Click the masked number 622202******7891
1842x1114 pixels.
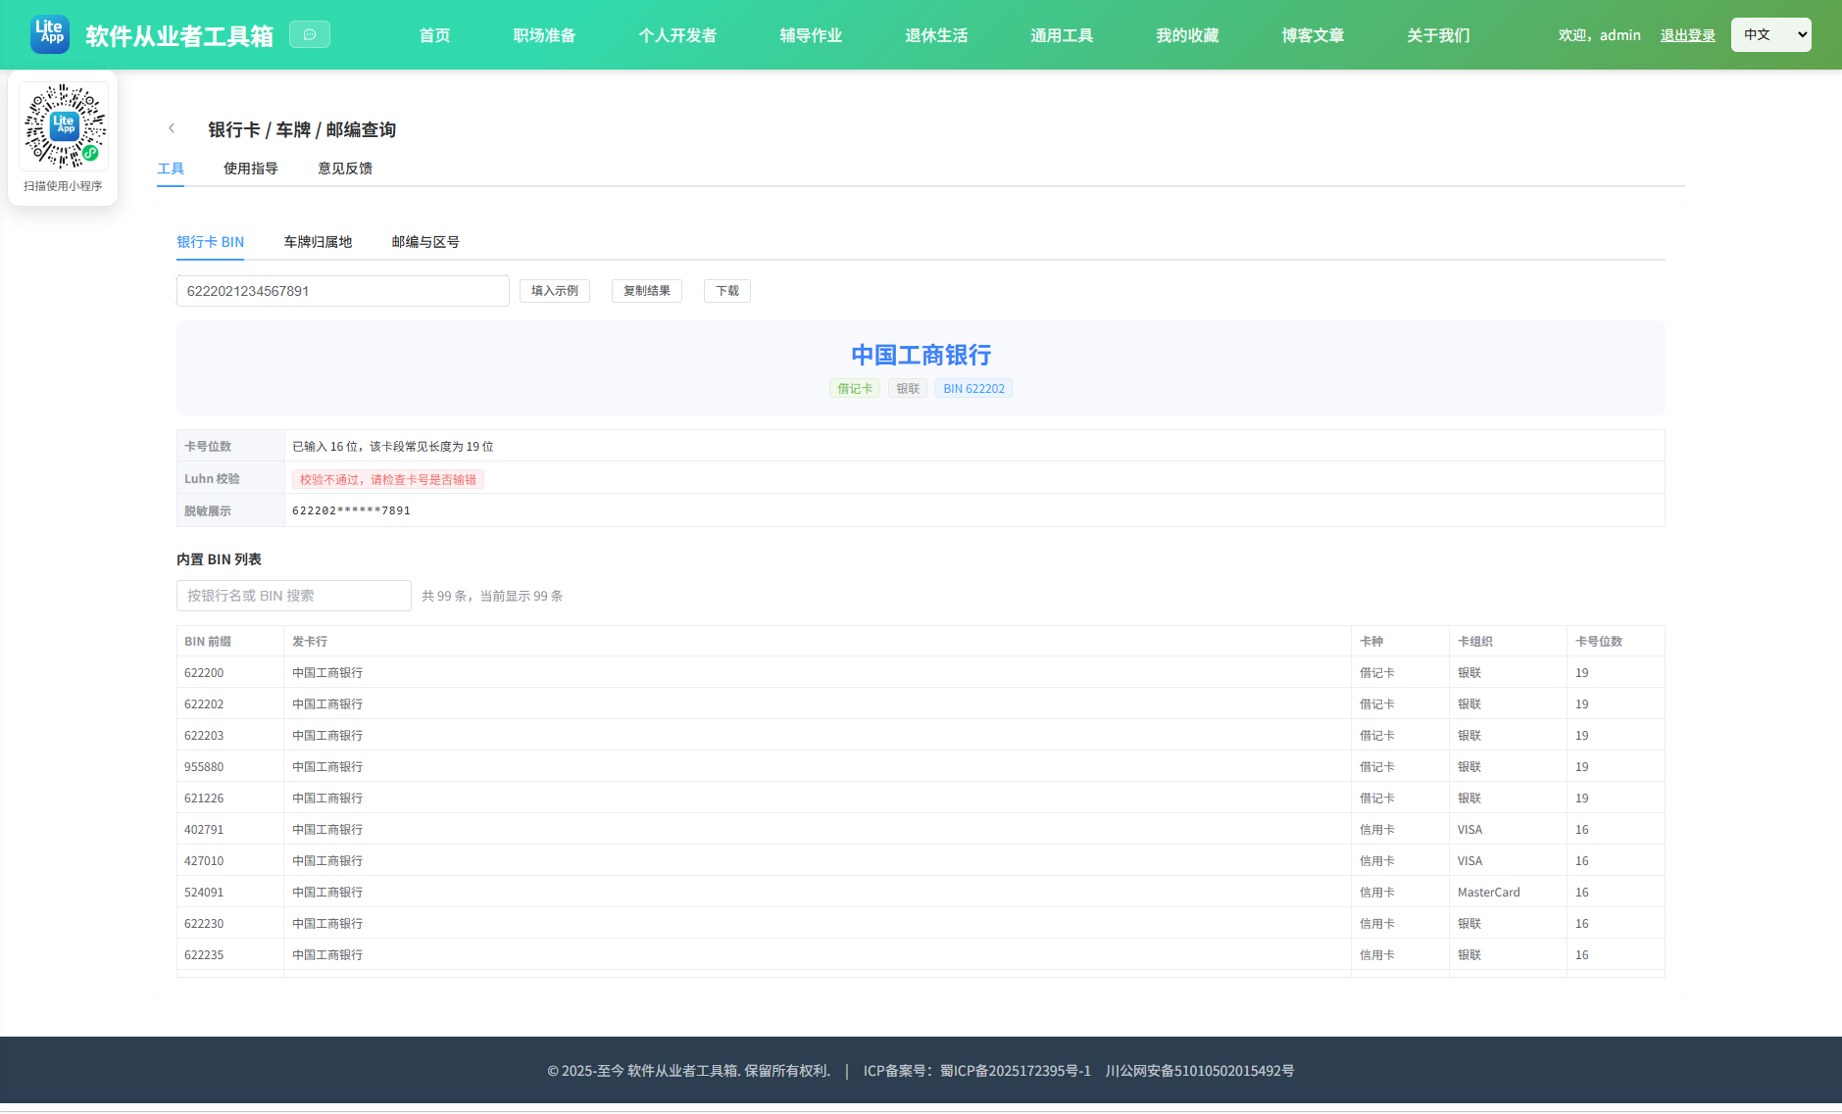coord(351,510)
